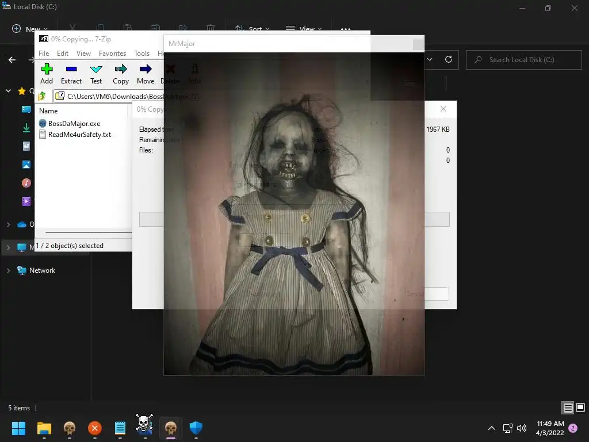Click the copy progress bar in the dialog

pyautogui.click(x=294, y=219)
